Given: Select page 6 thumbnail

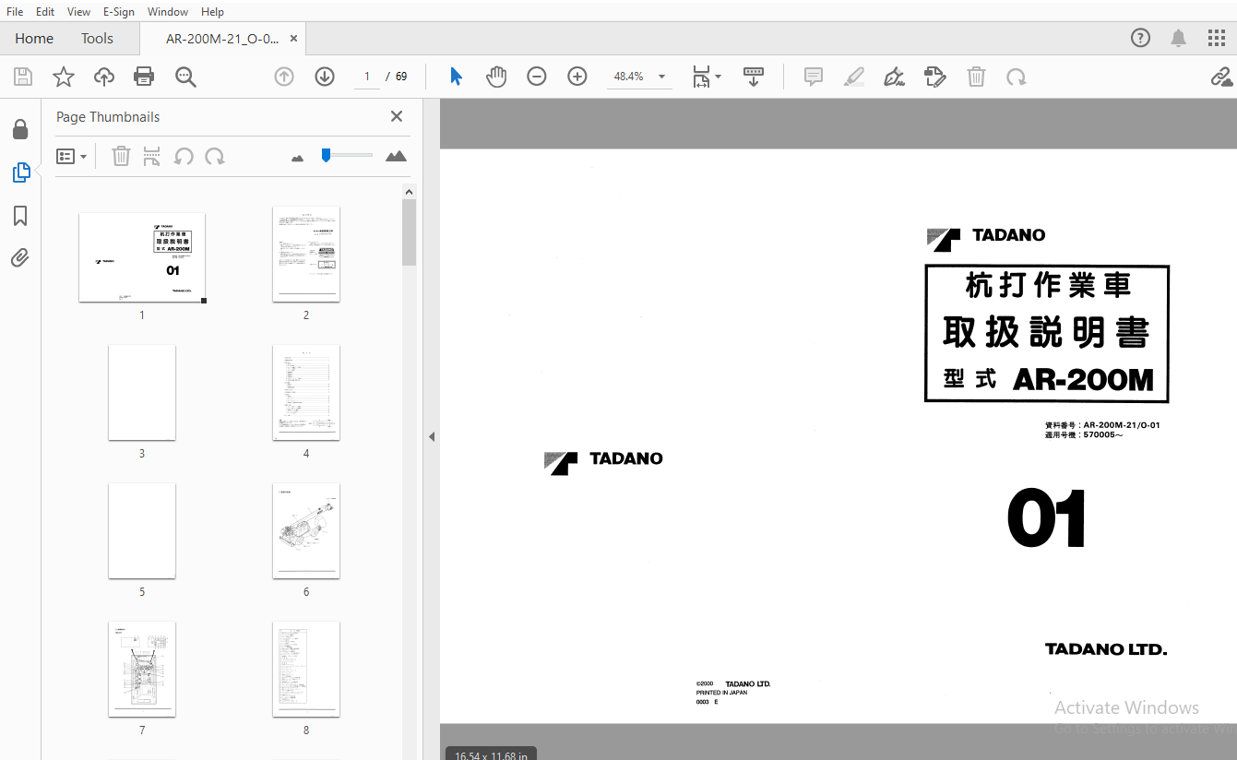Looking at the screenshot, I should click(306, 530).
